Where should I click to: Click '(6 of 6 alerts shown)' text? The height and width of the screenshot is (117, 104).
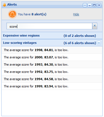click(80, 43)
